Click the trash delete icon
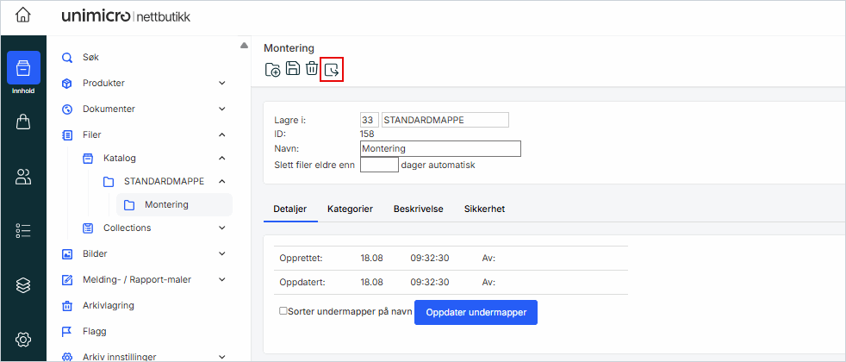 [312, 70]
